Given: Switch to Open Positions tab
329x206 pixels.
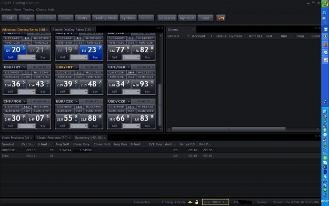Looking at the screenshot, I should (15, 138).
